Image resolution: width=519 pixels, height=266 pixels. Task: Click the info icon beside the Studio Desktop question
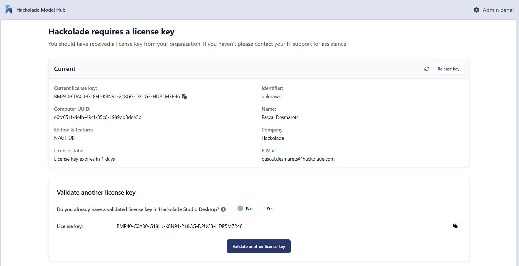click(x=223, y=209)
